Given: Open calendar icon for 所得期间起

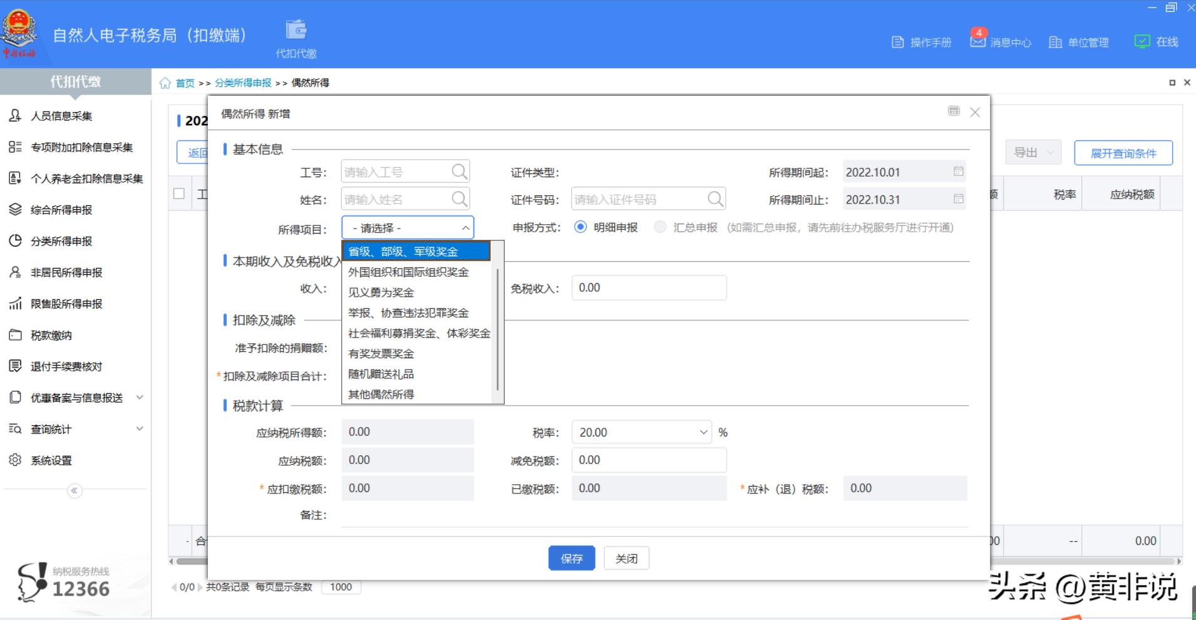Looking at the screenshot, I should [958, 172].
